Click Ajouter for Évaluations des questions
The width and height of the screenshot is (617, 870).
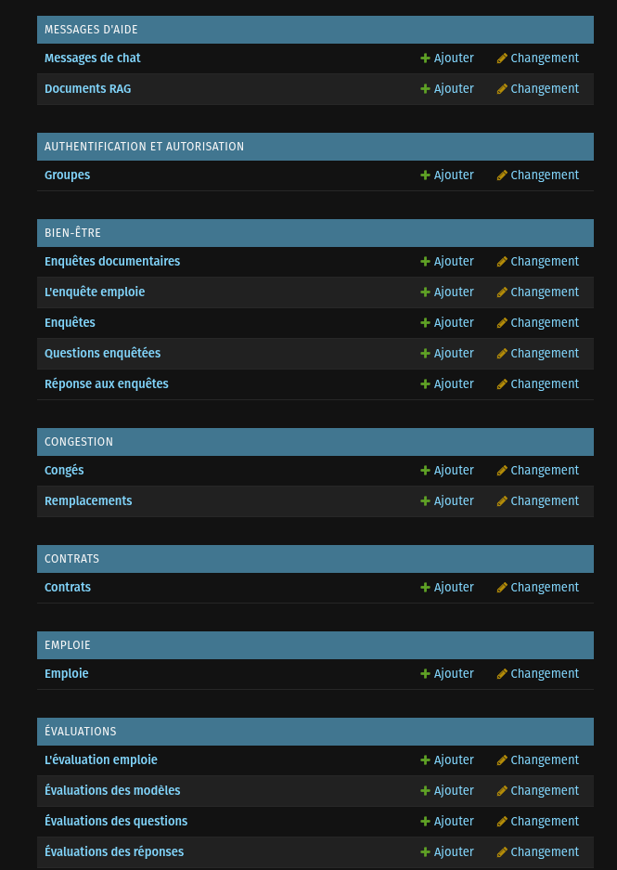coord(447,821)
